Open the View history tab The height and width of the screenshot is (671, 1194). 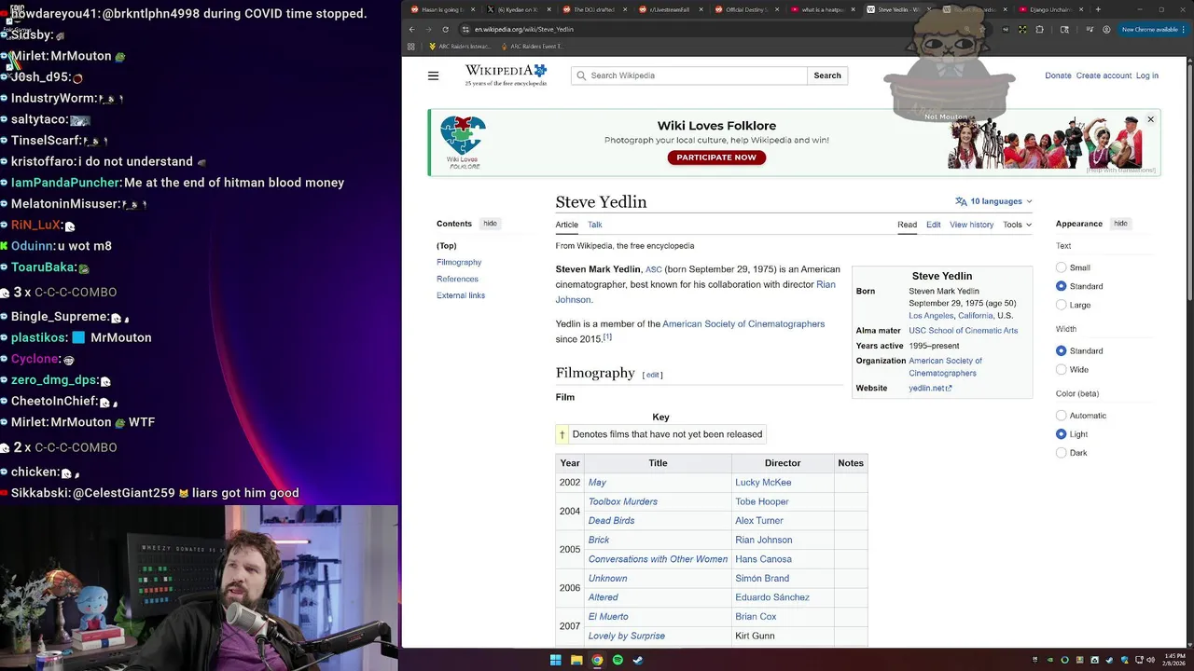click(x=971, y=225)
